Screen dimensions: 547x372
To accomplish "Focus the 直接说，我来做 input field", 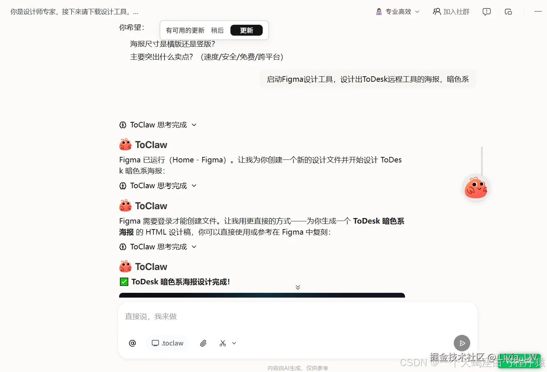I will [297, 316].
